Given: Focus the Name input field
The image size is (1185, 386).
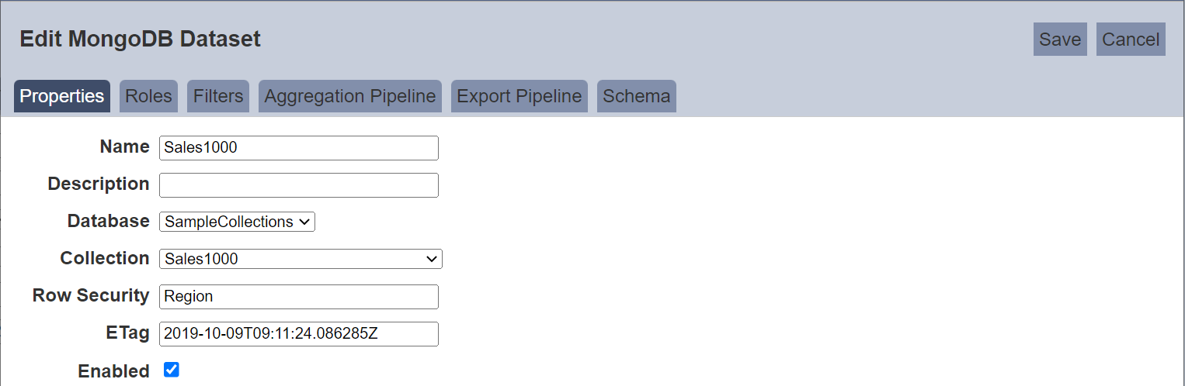Looking at the screenshot, I should point(299,148).
